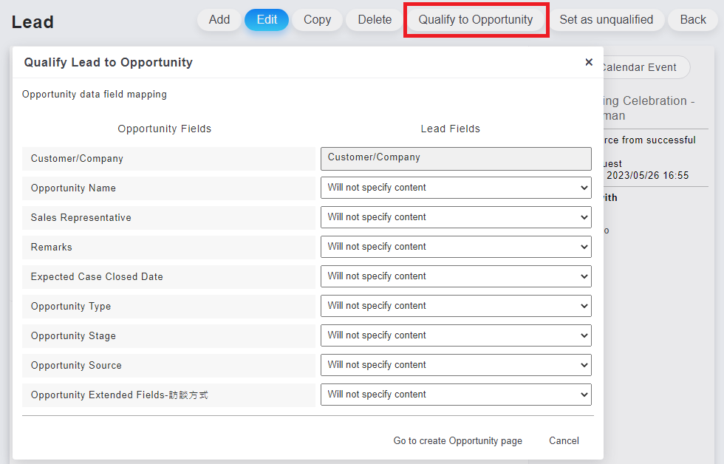Expand the Expected Case Closed Date dropdown
Image resolution: width=724 pixels, height=464 pixels.
(455, 276)
